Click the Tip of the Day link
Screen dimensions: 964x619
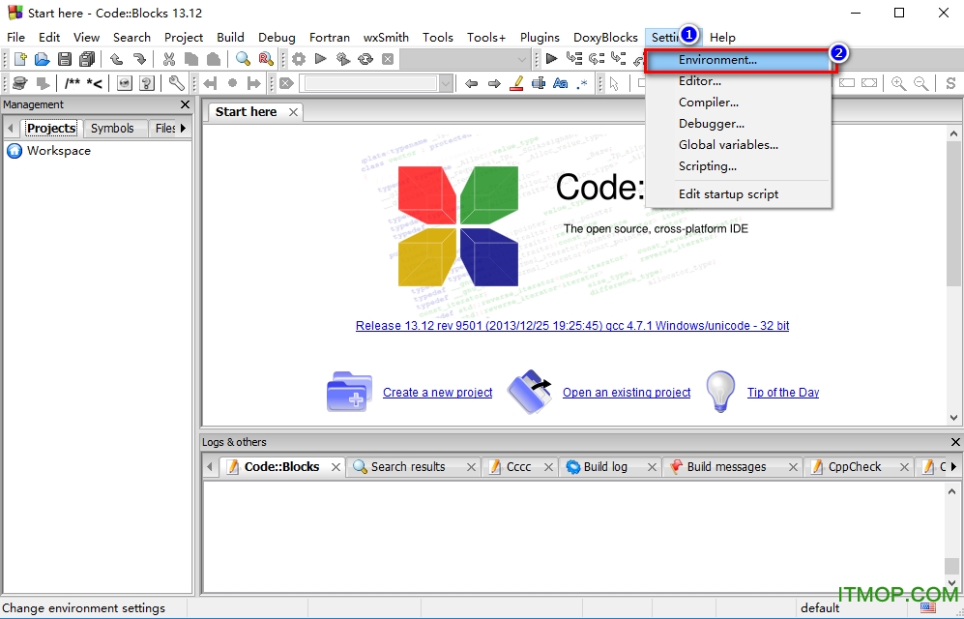(783, 393)
